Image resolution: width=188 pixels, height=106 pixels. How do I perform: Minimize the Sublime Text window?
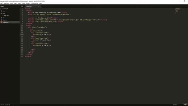point(180,1)
